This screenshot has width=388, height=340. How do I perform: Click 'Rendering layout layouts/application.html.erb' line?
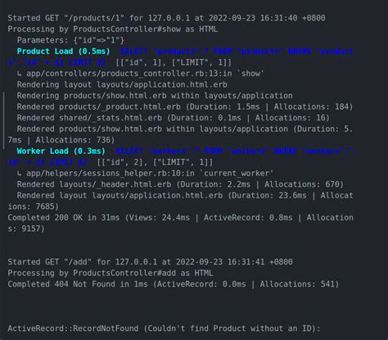tap(122, 84)
